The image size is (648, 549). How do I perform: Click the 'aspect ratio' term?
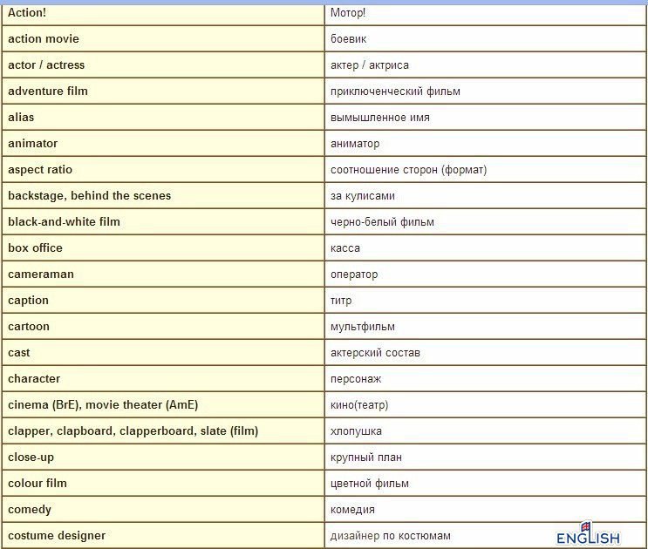click(40, 170)
